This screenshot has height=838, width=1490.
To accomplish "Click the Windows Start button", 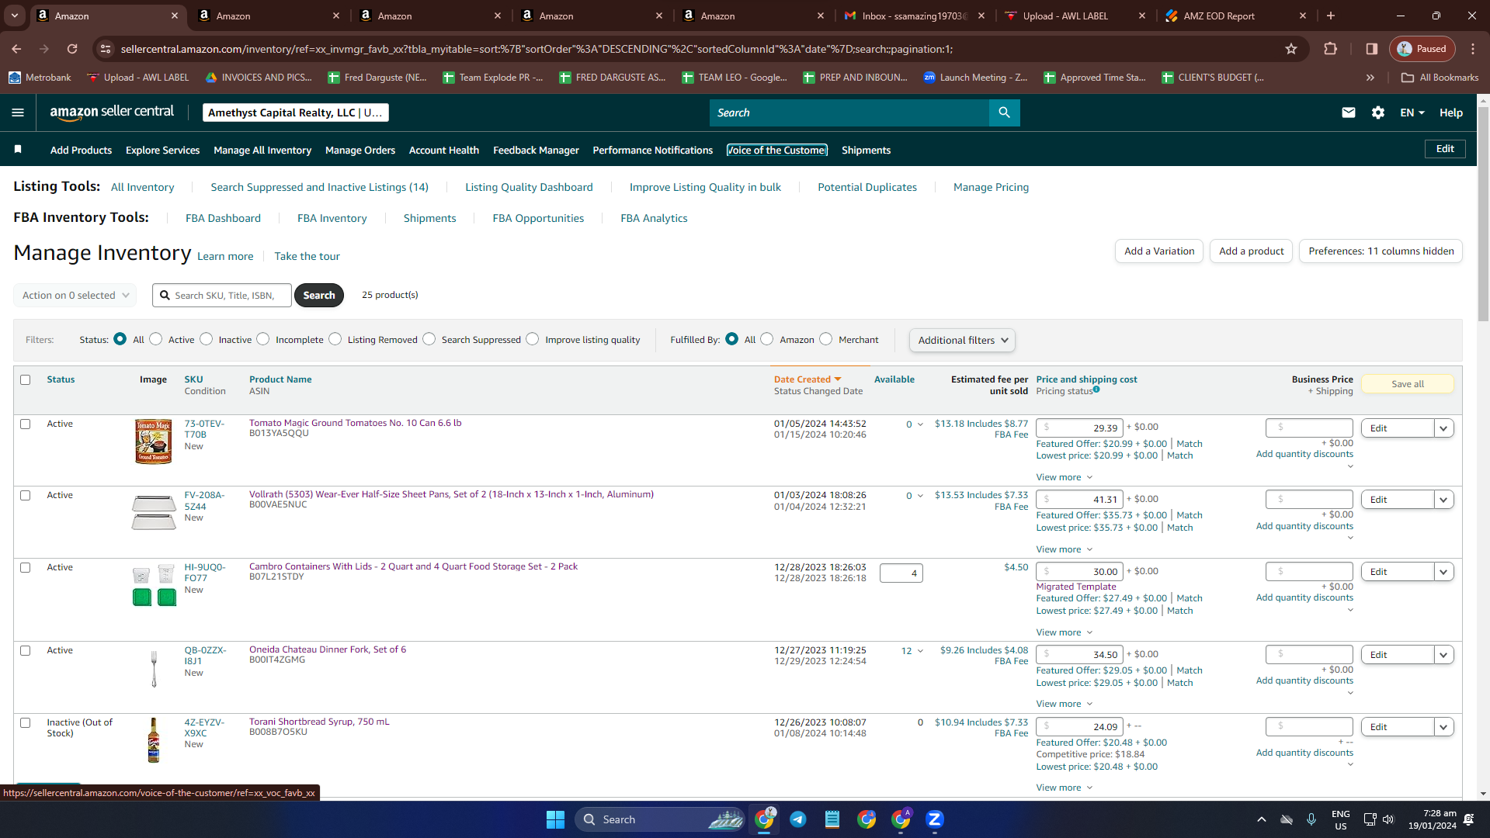I will pos(555,819).
